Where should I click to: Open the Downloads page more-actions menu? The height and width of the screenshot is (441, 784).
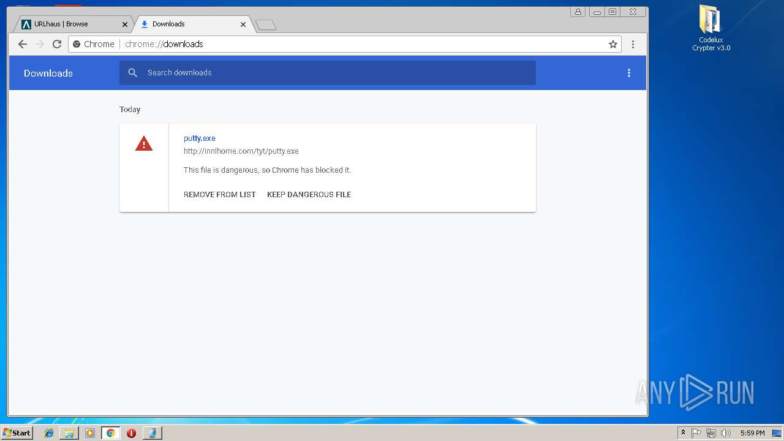coord(628,73)
